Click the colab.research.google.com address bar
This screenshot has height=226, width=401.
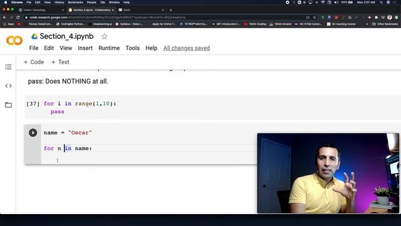(164, 18)
